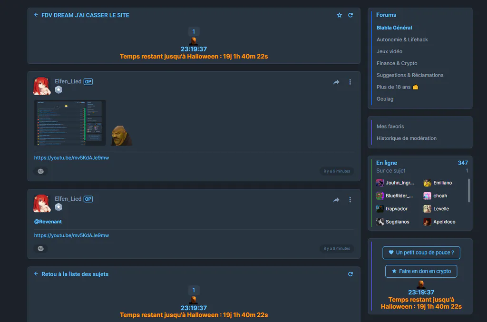Screen dimensions: 487x322
Task: Open three-dot menu on second post
Action: click(350, 200)
